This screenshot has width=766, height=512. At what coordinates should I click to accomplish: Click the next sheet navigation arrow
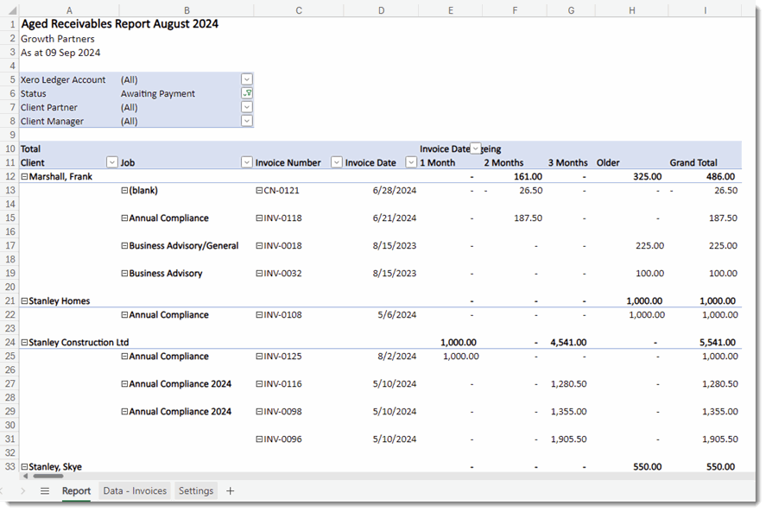tap(23, 491)
